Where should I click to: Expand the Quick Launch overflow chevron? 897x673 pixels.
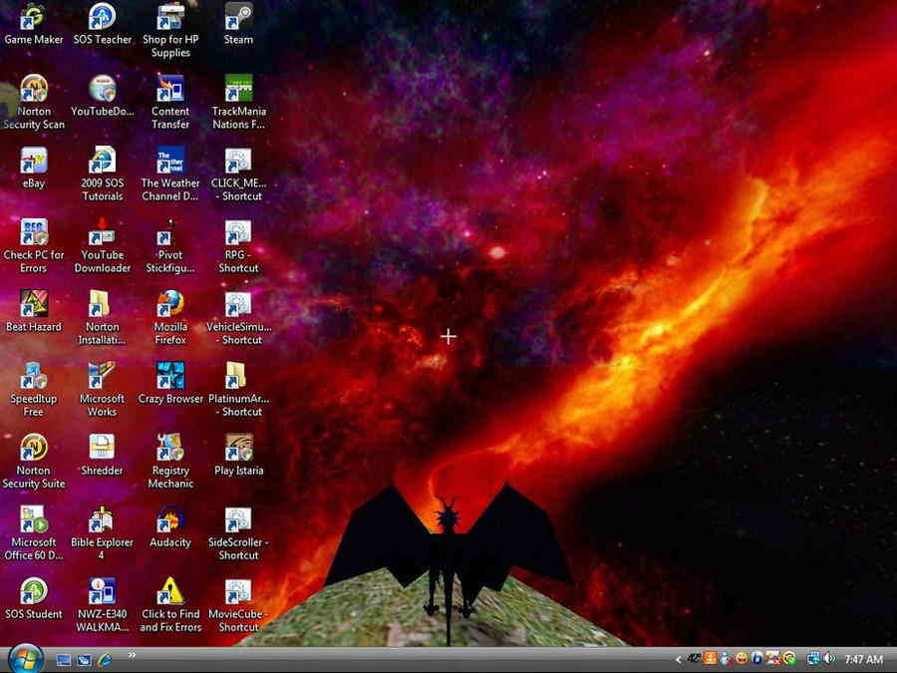(132, 655)
